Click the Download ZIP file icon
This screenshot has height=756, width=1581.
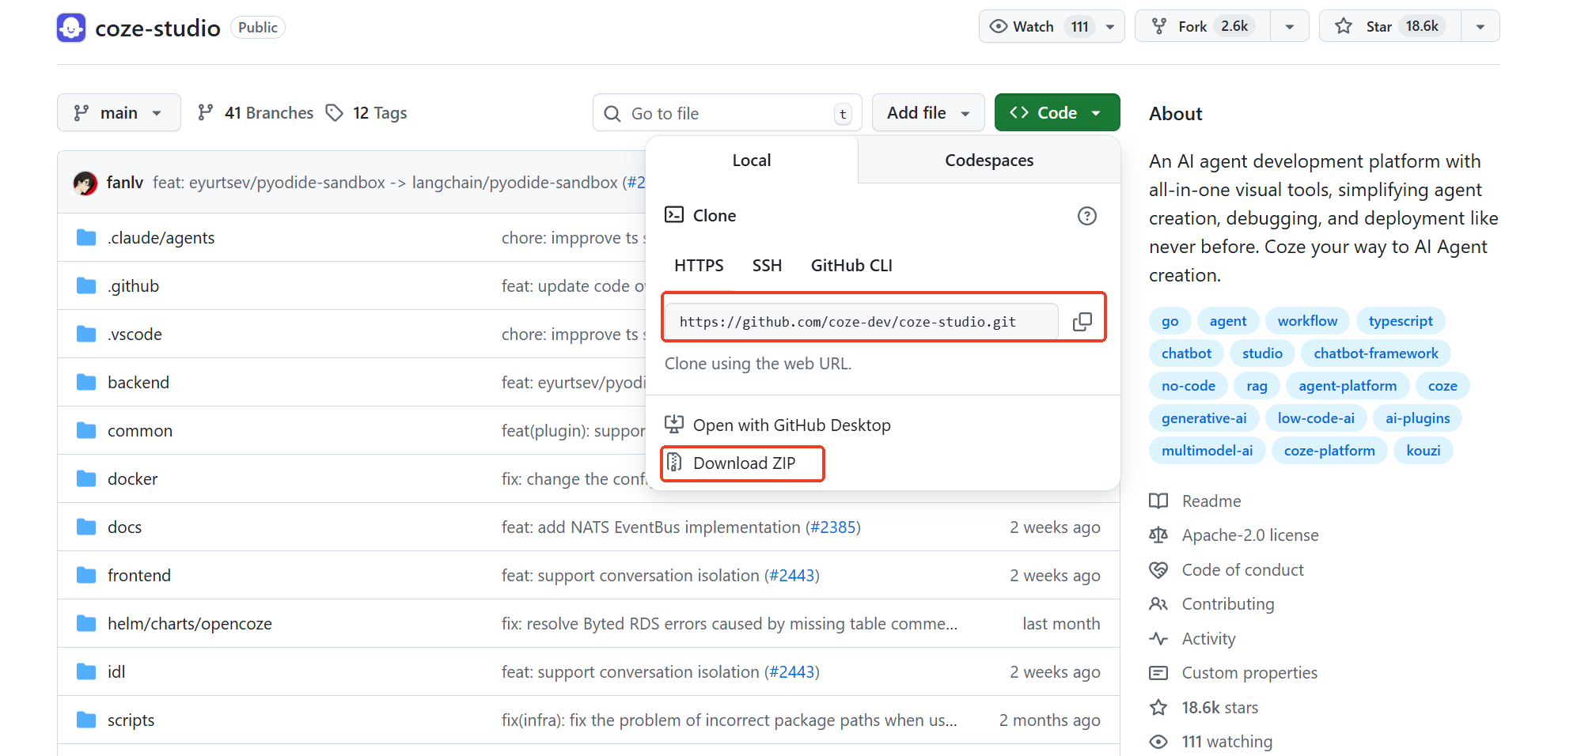(x=674, y=463)
